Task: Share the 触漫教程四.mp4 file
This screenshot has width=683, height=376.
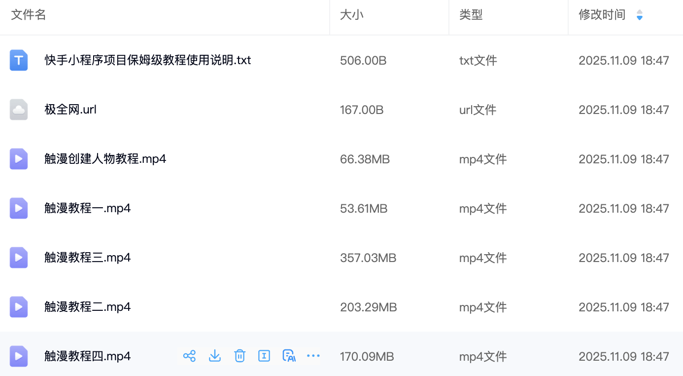Action: click(189, 356)
